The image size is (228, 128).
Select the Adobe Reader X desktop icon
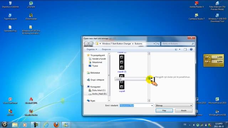click(197, 5)
